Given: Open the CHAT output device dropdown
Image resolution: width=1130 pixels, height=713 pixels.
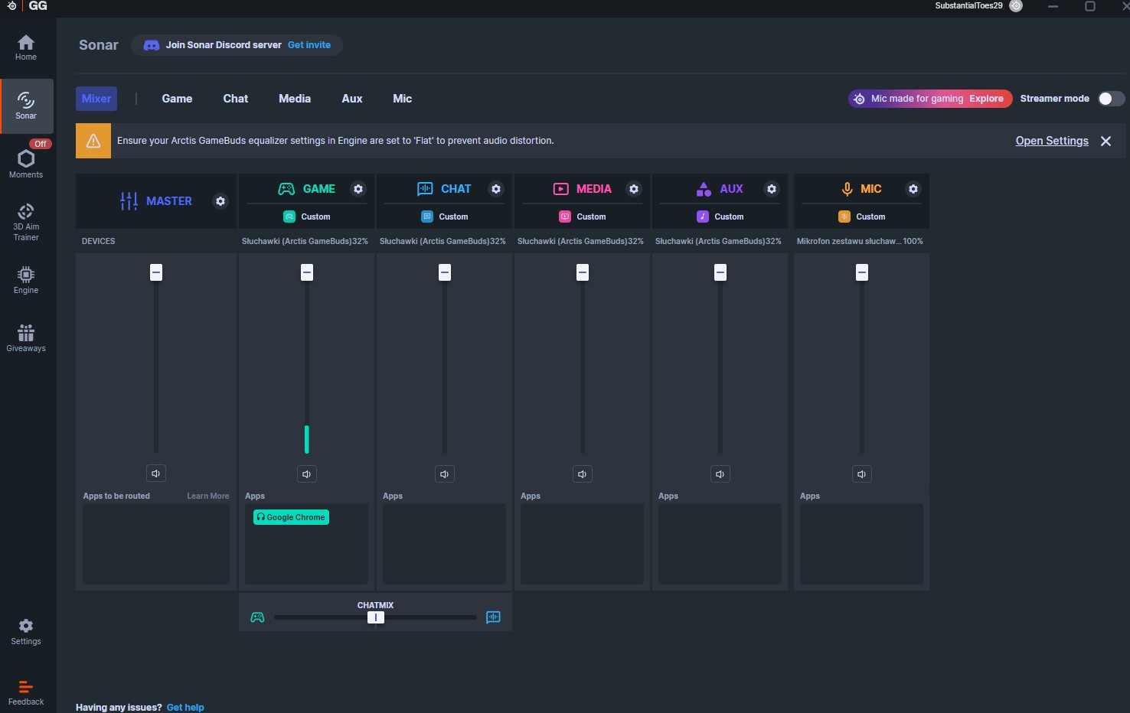Looking at the screenshot, I should coord(443,241).
